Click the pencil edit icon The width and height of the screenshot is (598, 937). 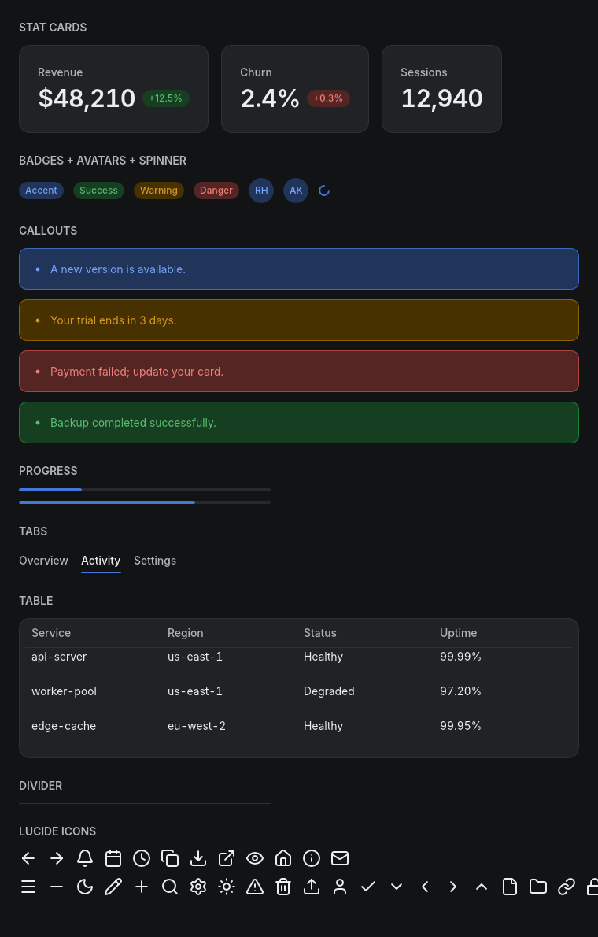tap(113, 887)
